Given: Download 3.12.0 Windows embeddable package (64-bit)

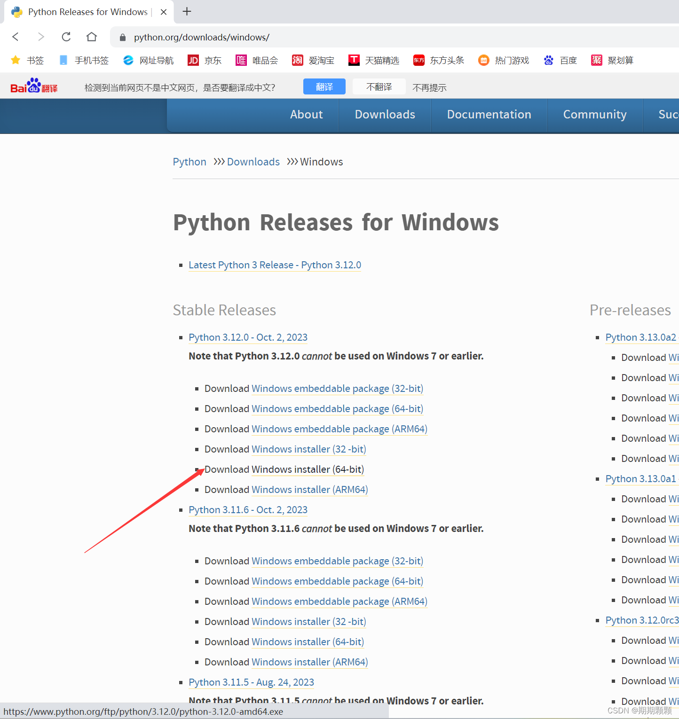Looking at the screenshot, I should tap(337, 409).
